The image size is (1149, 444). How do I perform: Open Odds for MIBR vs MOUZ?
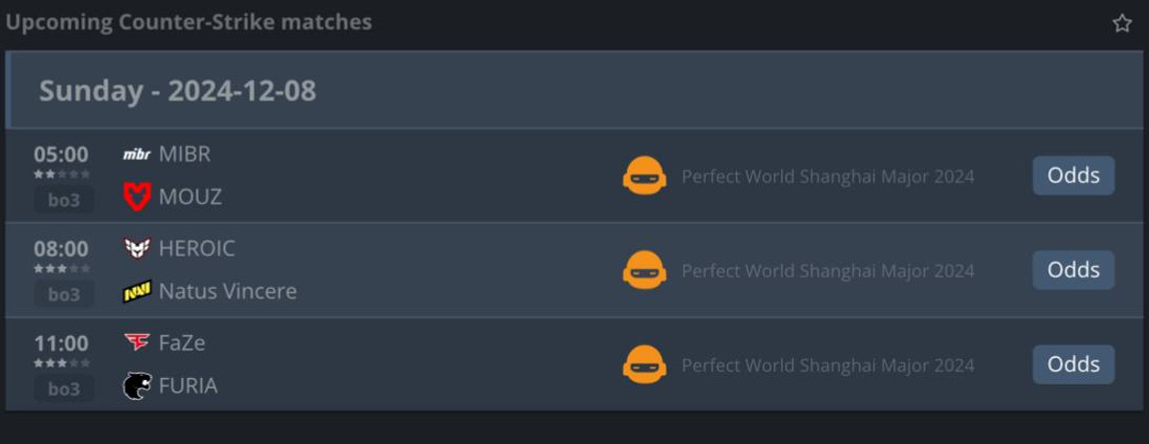1073,176
